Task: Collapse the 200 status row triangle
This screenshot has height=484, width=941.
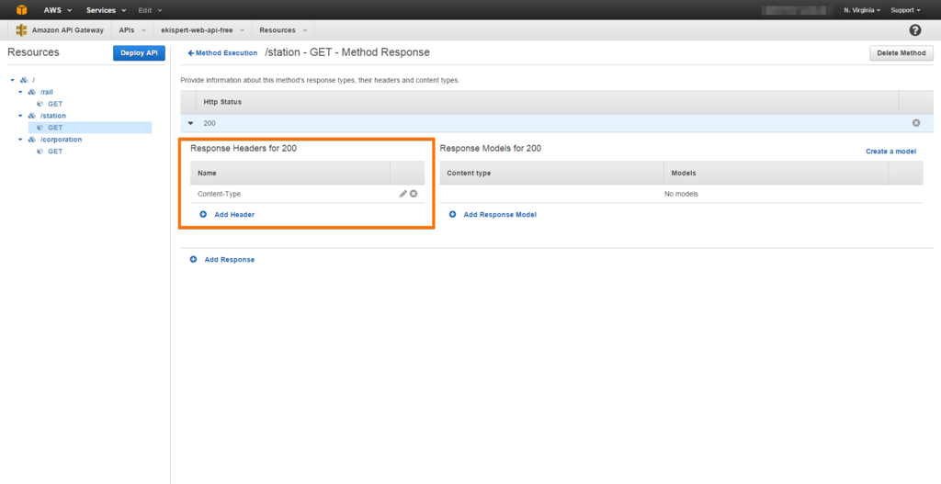Action: click(x=191, y=123)
